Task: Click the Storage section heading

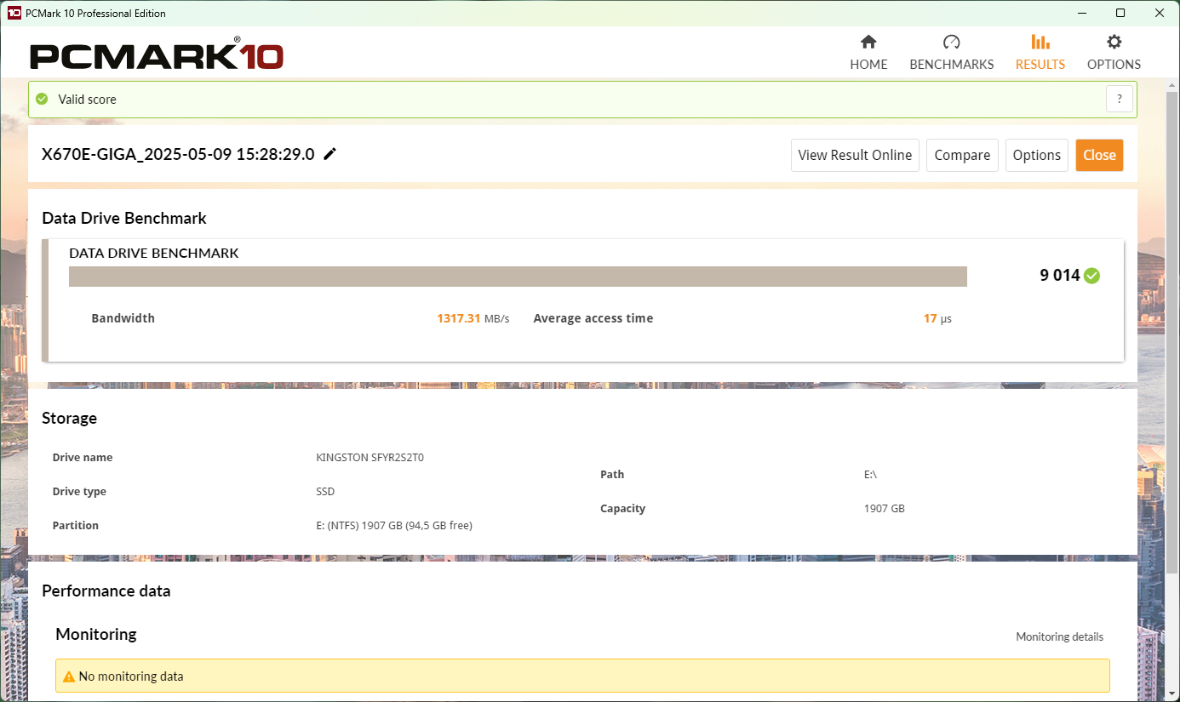Action: coord(69,418)
